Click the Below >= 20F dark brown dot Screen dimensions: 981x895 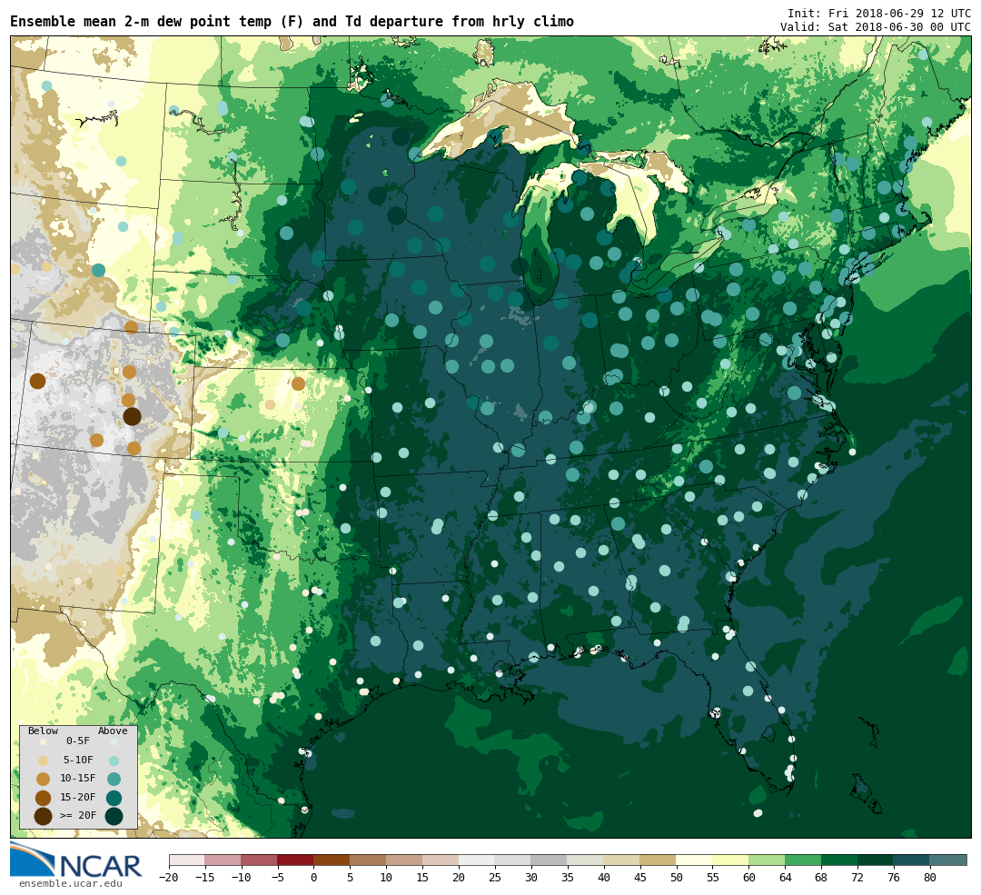(44, 817)
